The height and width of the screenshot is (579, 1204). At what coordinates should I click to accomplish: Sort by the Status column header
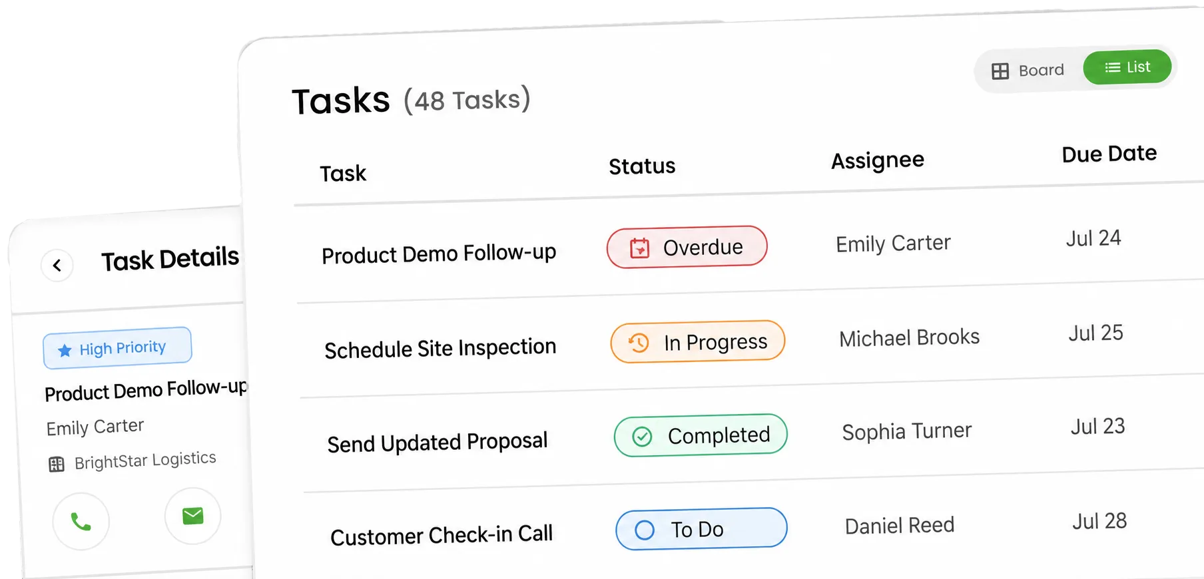point(642,166)
